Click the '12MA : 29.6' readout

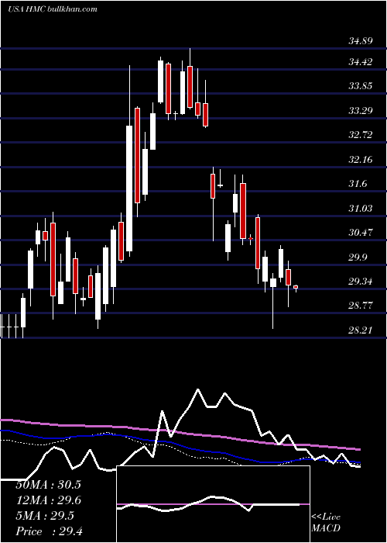pos(48,500)
